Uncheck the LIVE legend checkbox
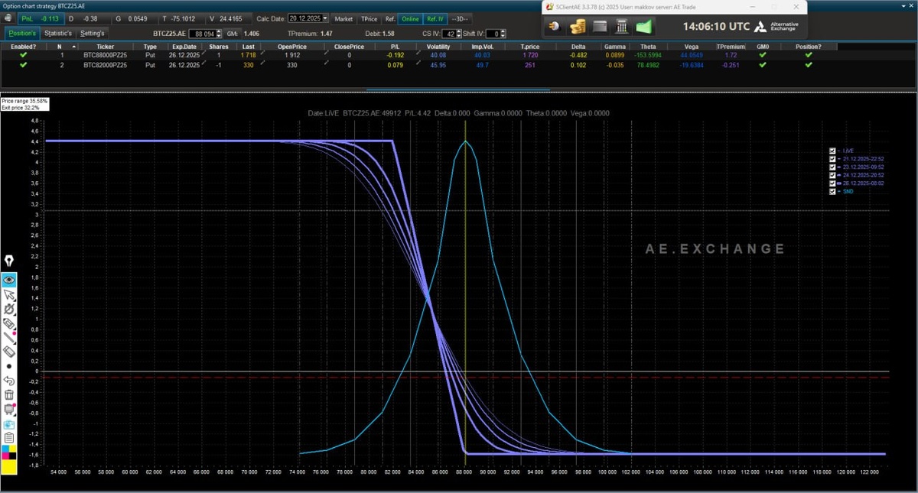 (x=832, y=151)
